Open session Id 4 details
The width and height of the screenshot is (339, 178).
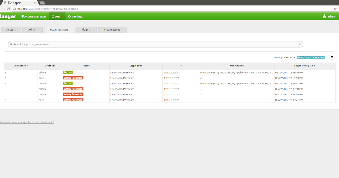pos(6,84)
